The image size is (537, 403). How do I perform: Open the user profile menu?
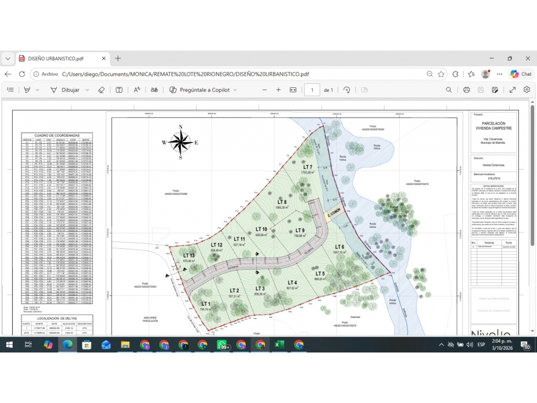tap(485, 74)
